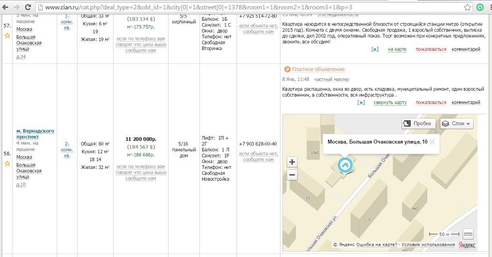Click the browser back arrow
The width and height of the screenshot is (492, 257).
tap(5, 7)
